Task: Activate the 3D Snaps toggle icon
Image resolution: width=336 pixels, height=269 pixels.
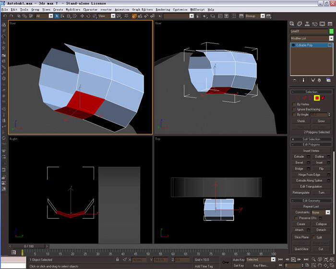Action: pyautogui.click(x=134, y=16)
